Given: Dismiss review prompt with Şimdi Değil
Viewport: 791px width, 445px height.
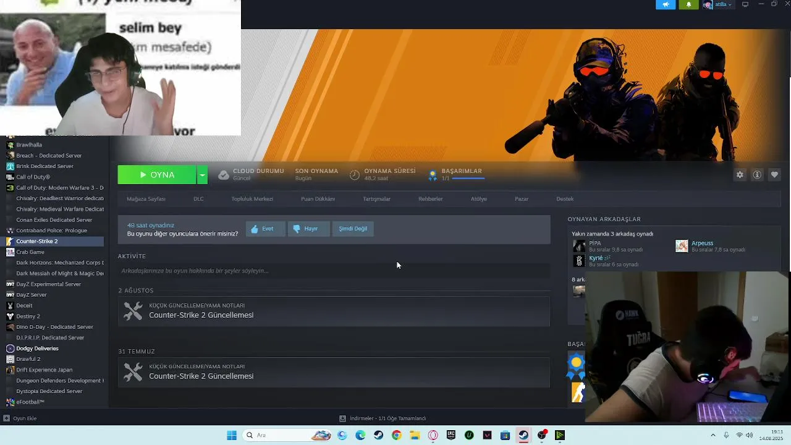Looking at the screenshot, I should click(x=353, y=229).
